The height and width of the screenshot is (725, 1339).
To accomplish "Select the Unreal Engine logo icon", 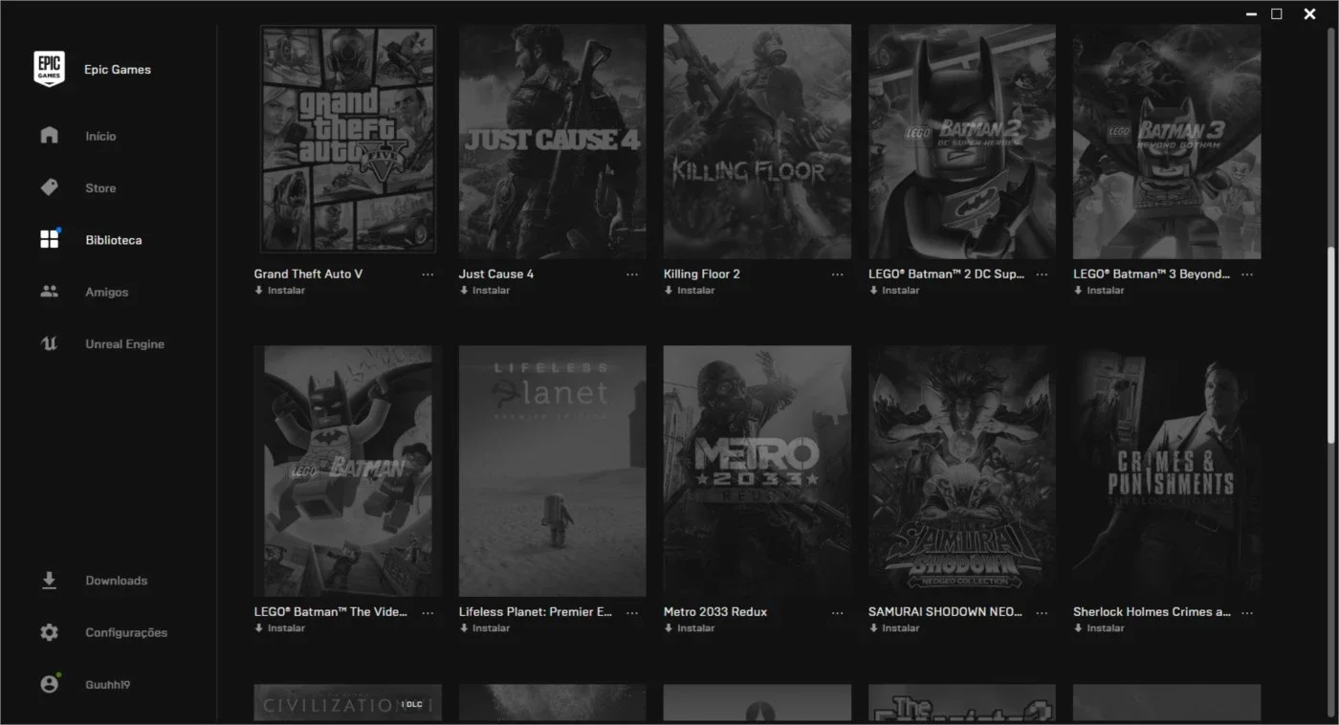I will point(49,343).
